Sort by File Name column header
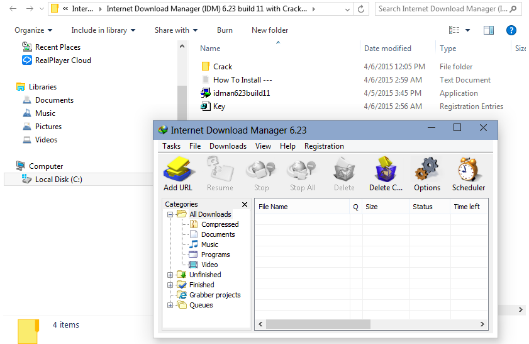The width and height of the screenshot is (529, 344). coord(303,207)
